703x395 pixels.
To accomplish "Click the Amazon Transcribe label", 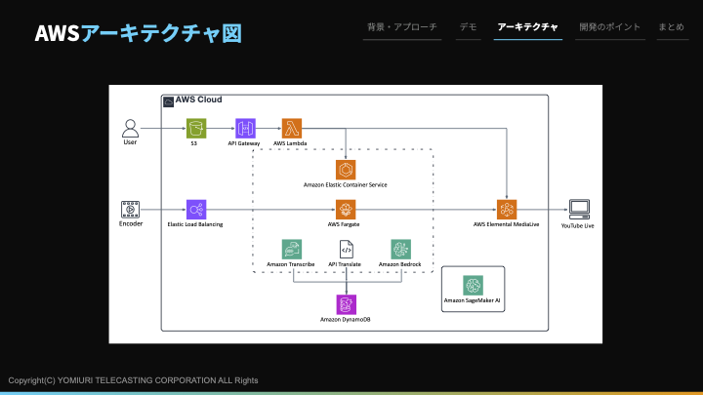I will [x=291, y=264].
